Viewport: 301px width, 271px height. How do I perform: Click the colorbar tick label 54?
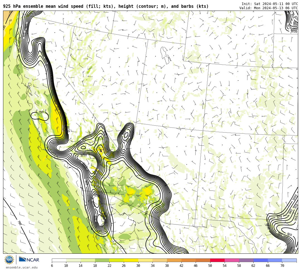click(224, 266)
